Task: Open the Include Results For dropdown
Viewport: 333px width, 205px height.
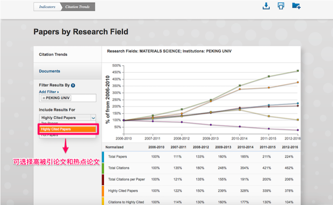Action: (67, 117)
